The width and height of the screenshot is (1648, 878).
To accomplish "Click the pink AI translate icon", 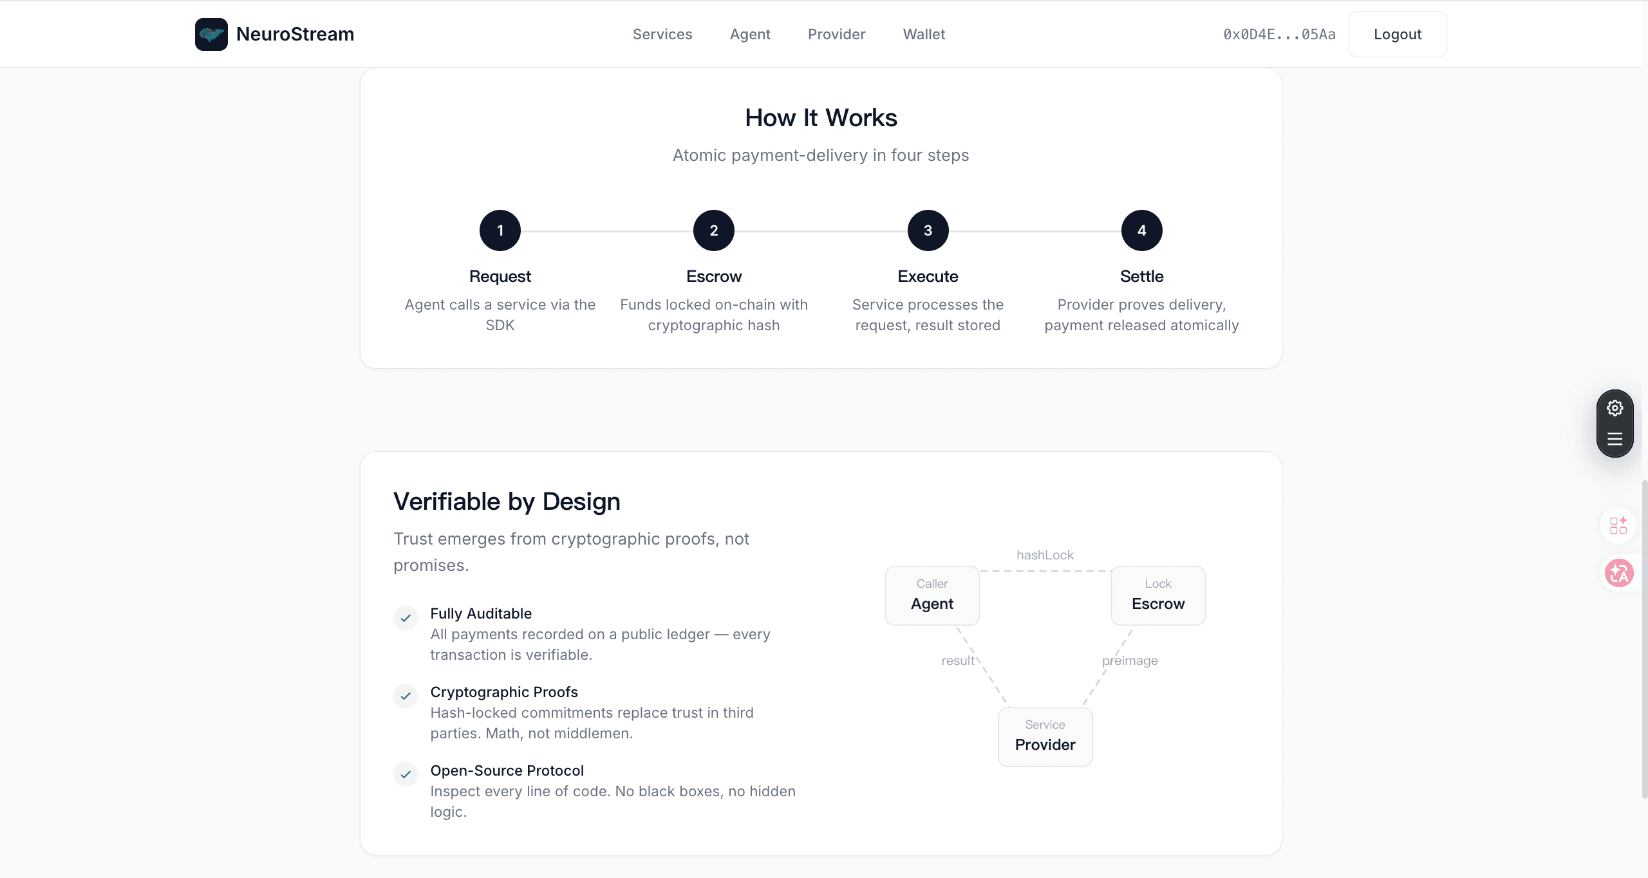I will click(x=1618, y=573).
